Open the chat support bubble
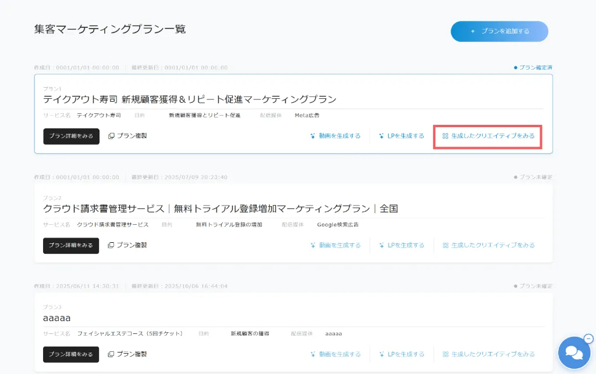This screenshot has width=596, height=374. (573, 353)
